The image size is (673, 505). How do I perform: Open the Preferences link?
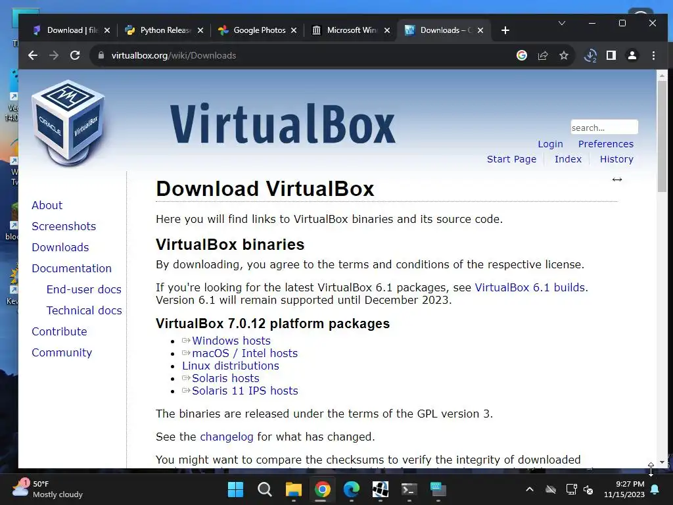(x=605, y=144)
